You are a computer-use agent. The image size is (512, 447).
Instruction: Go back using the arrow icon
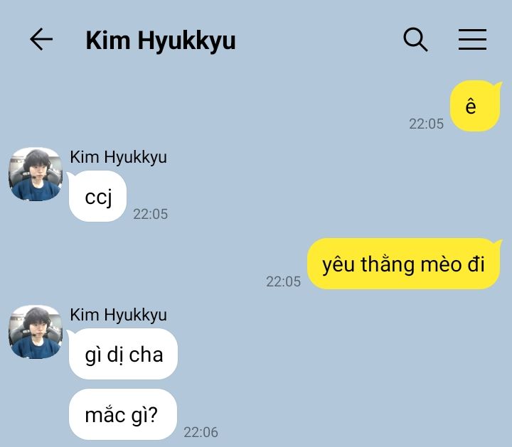pyautogui.click(x=41, y=39)
